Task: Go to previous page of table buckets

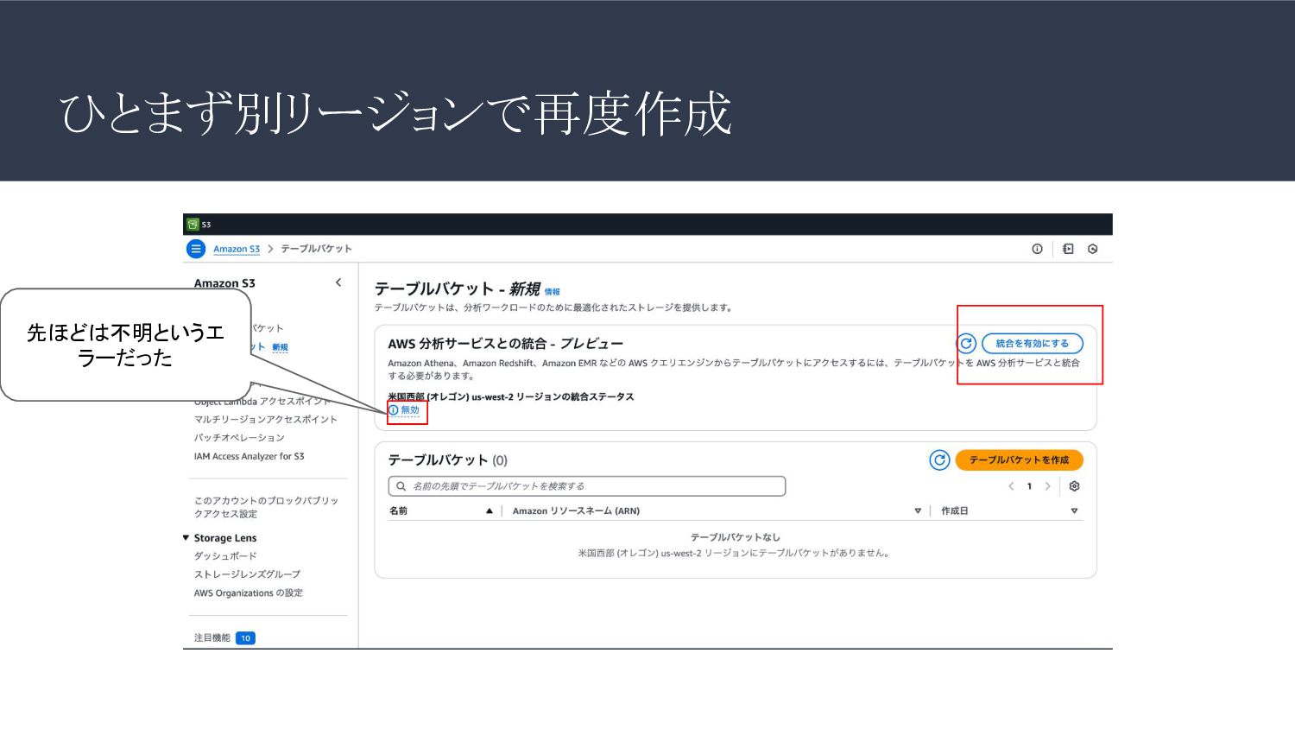Action: click(x=1011, y=486)
